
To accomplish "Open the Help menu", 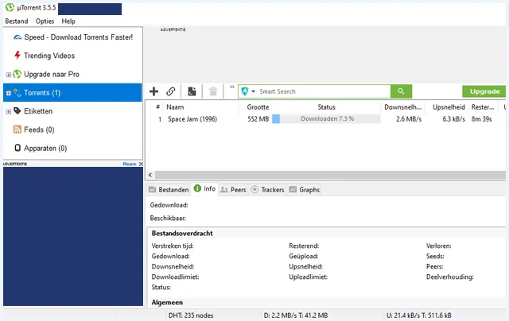I will coord(68,21).
